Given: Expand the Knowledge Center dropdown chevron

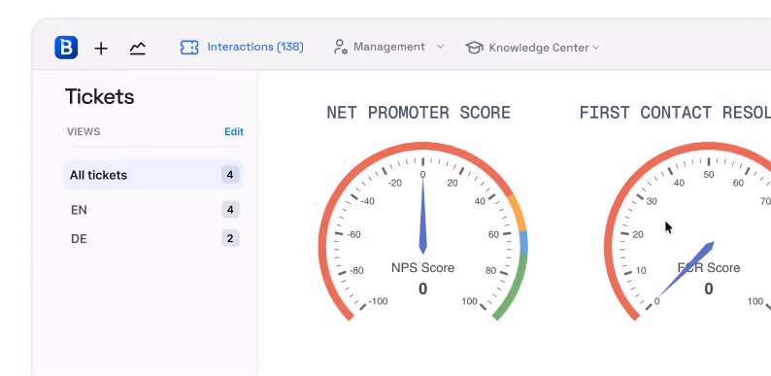Looking at the screenshot, I should [x=595, y=48].
